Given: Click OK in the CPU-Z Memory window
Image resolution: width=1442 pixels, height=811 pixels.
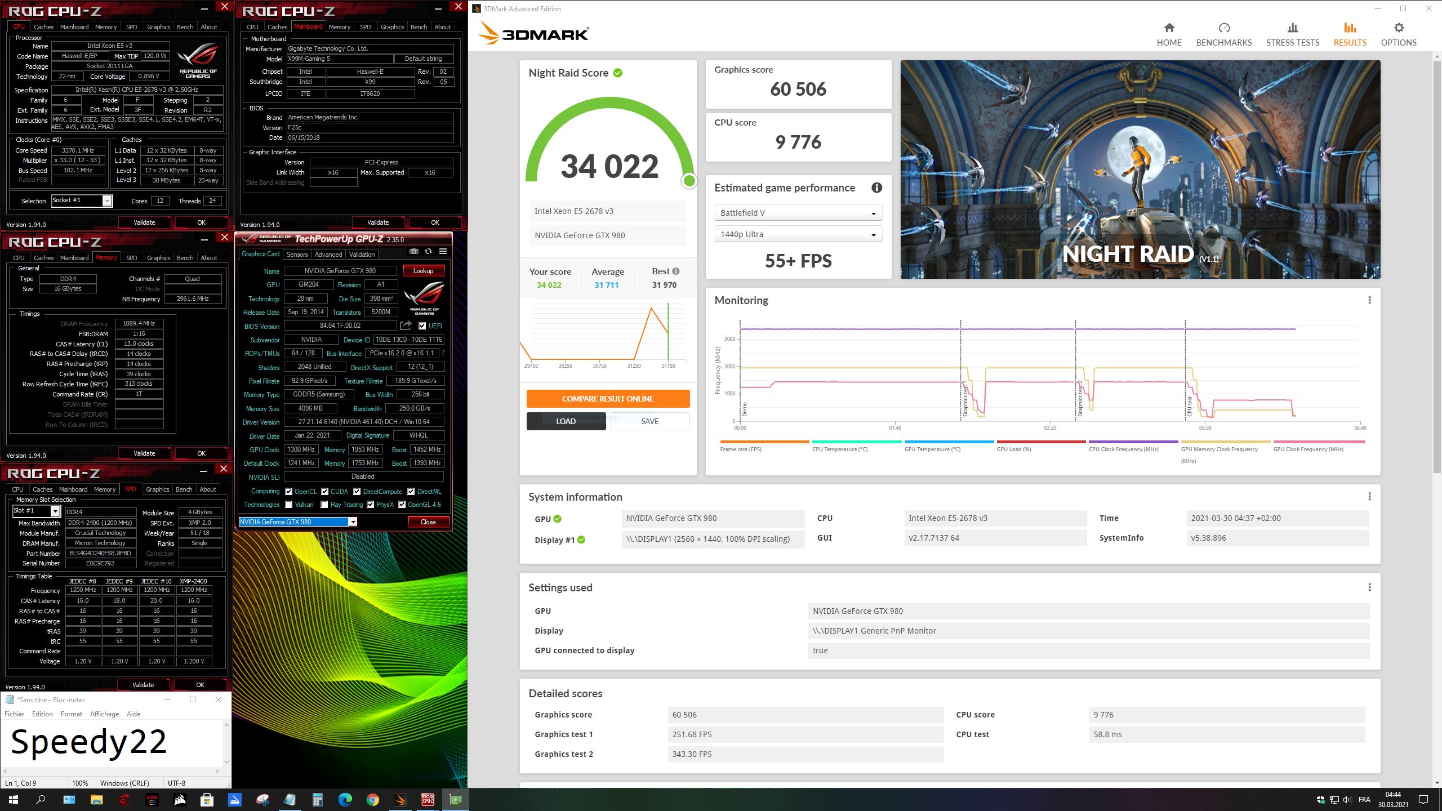Looking at the screenshot, I should point(201,453).
